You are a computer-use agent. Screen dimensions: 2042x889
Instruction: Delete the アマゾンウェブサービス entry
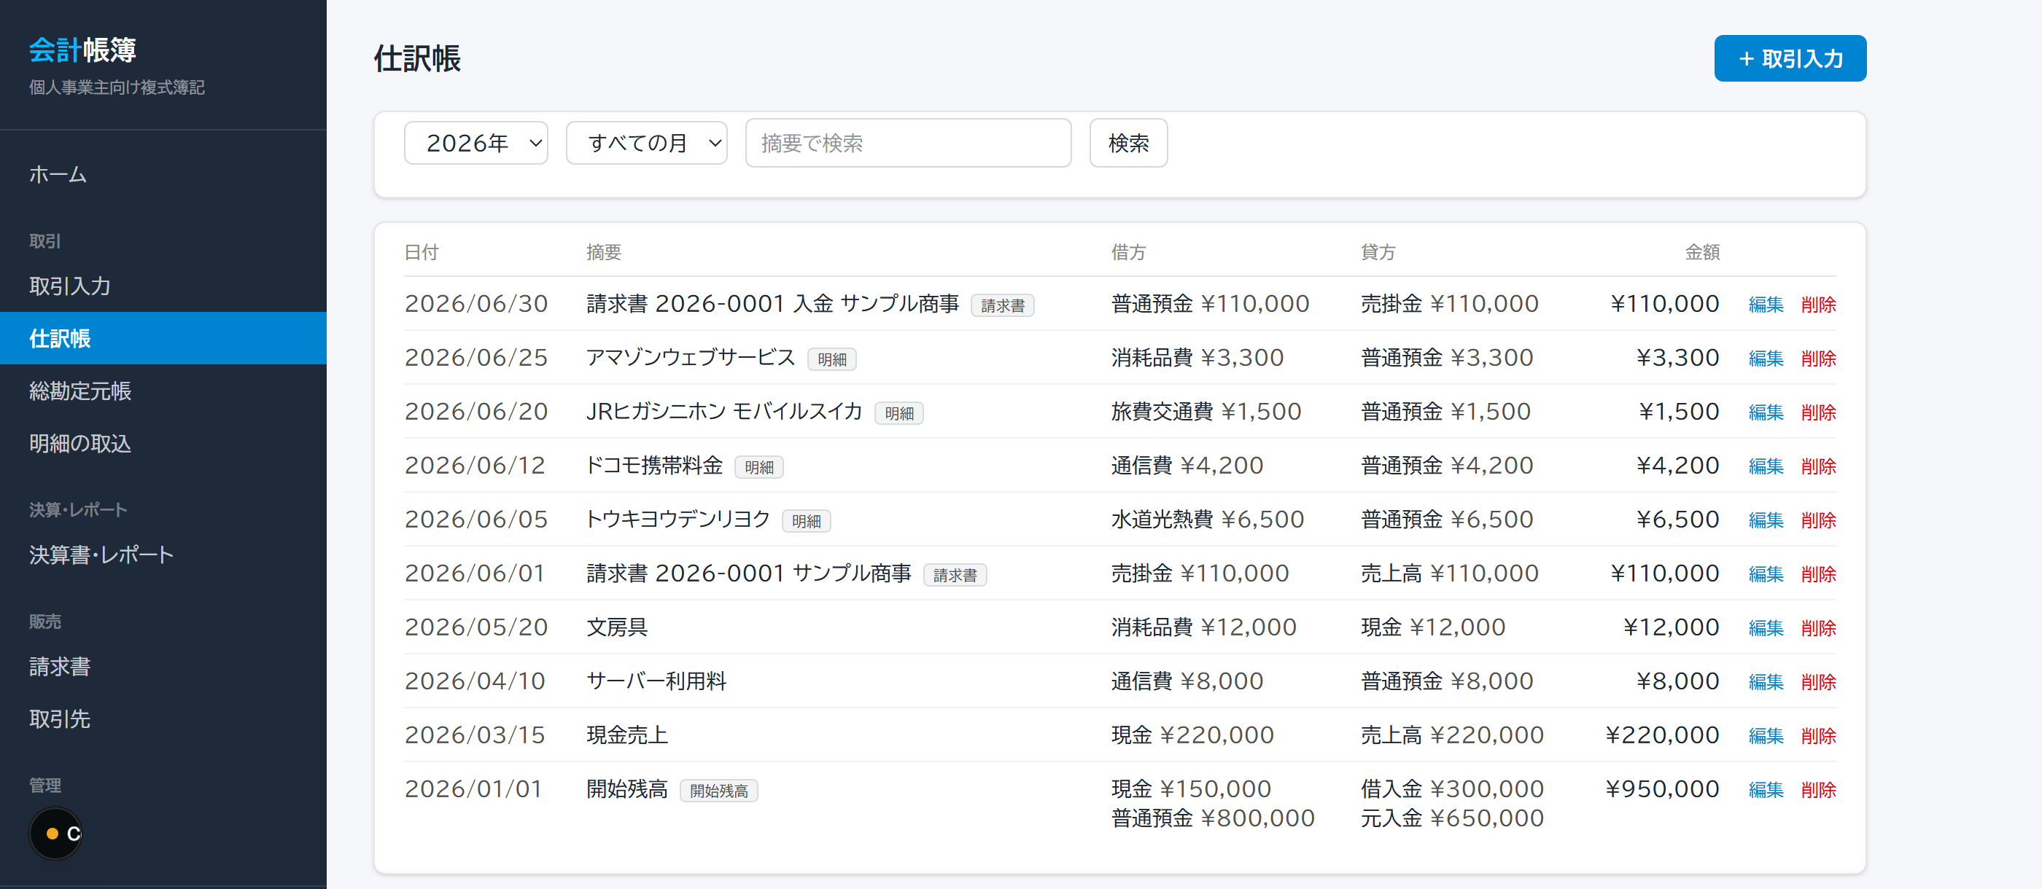click(x=1818, y=358)
